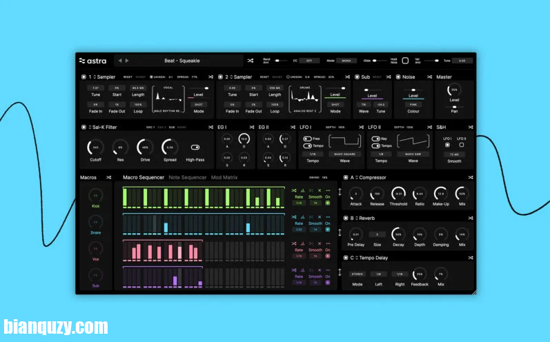Image resolution: width=550 pixels, height=342 pixels.
Task: Open the Tempo Delay STEREO mode dropdown
Action: [x=357, y=274]
